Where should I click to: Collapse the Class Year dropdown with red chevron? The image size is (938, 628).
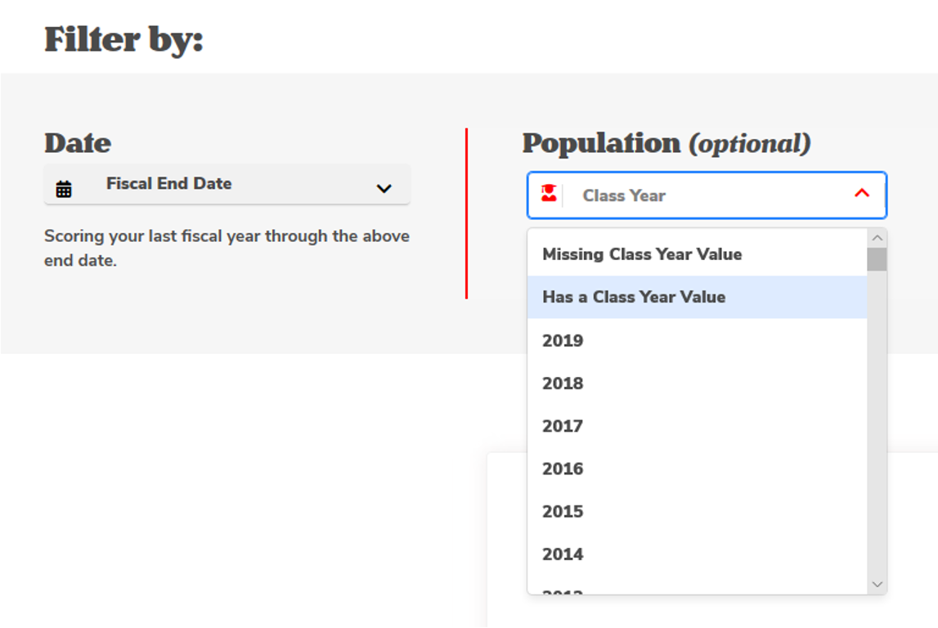(x=861, y=194)
